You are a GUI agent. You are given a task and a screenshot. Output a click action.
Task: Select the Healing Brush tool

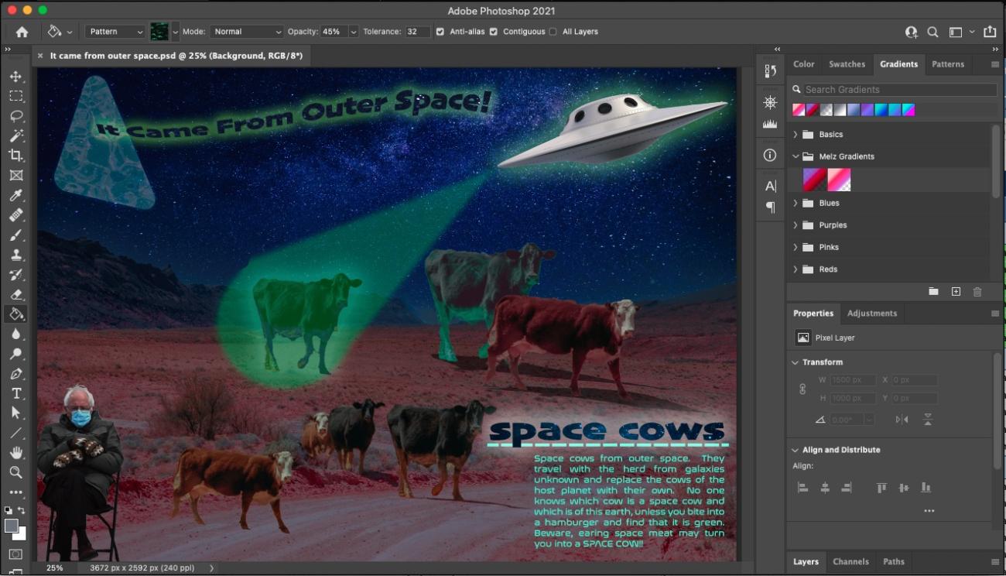(16, 215)
